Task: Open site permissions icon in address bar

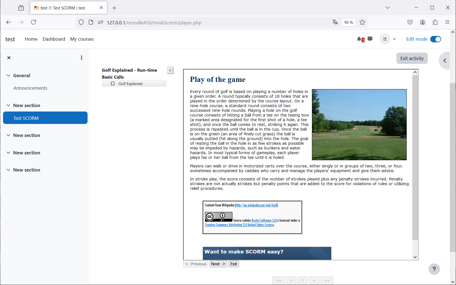Action: [101, 22]
